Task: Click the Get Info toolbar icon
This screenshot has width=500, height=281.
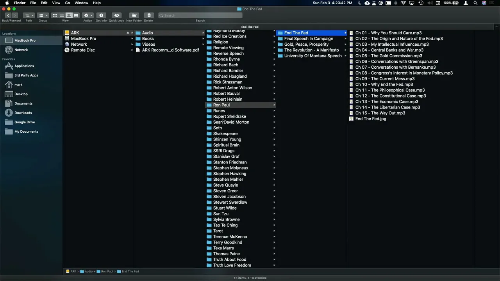Action: 101,15
